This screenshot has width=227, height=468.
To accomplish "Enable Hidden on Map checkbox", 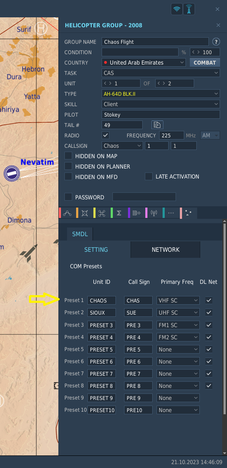I will click(68, 156).
